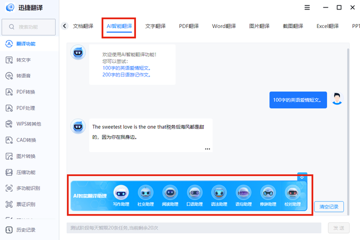Select the 语句助理 assistant
This screenshot has height=240, width=360.
point(243,195)
